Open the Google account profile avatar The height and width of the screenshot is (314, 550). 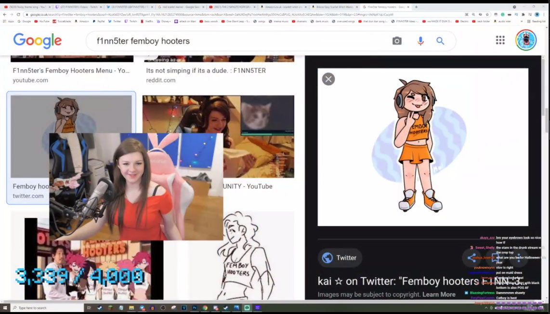pyautogui.click(x=525, y=40)
